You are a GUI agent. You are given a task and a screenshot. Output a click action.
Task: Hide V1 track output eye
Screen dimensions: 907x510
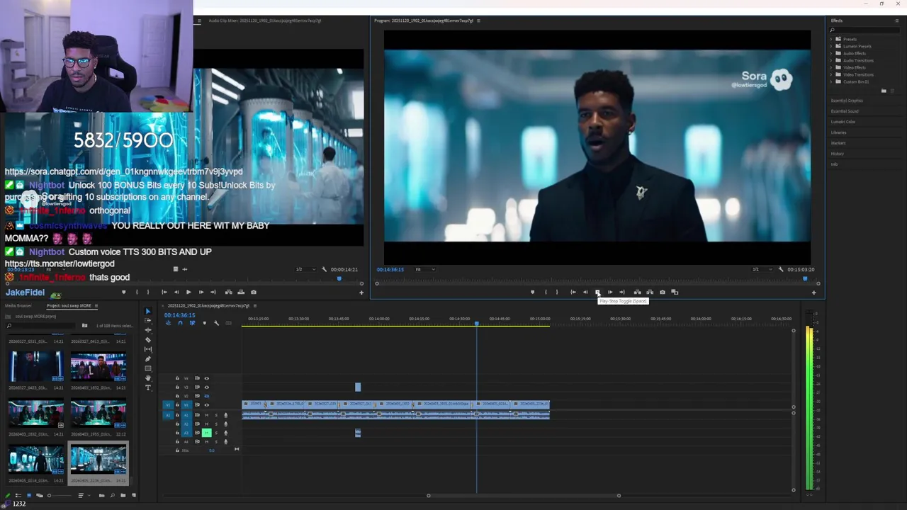[207, 405]
